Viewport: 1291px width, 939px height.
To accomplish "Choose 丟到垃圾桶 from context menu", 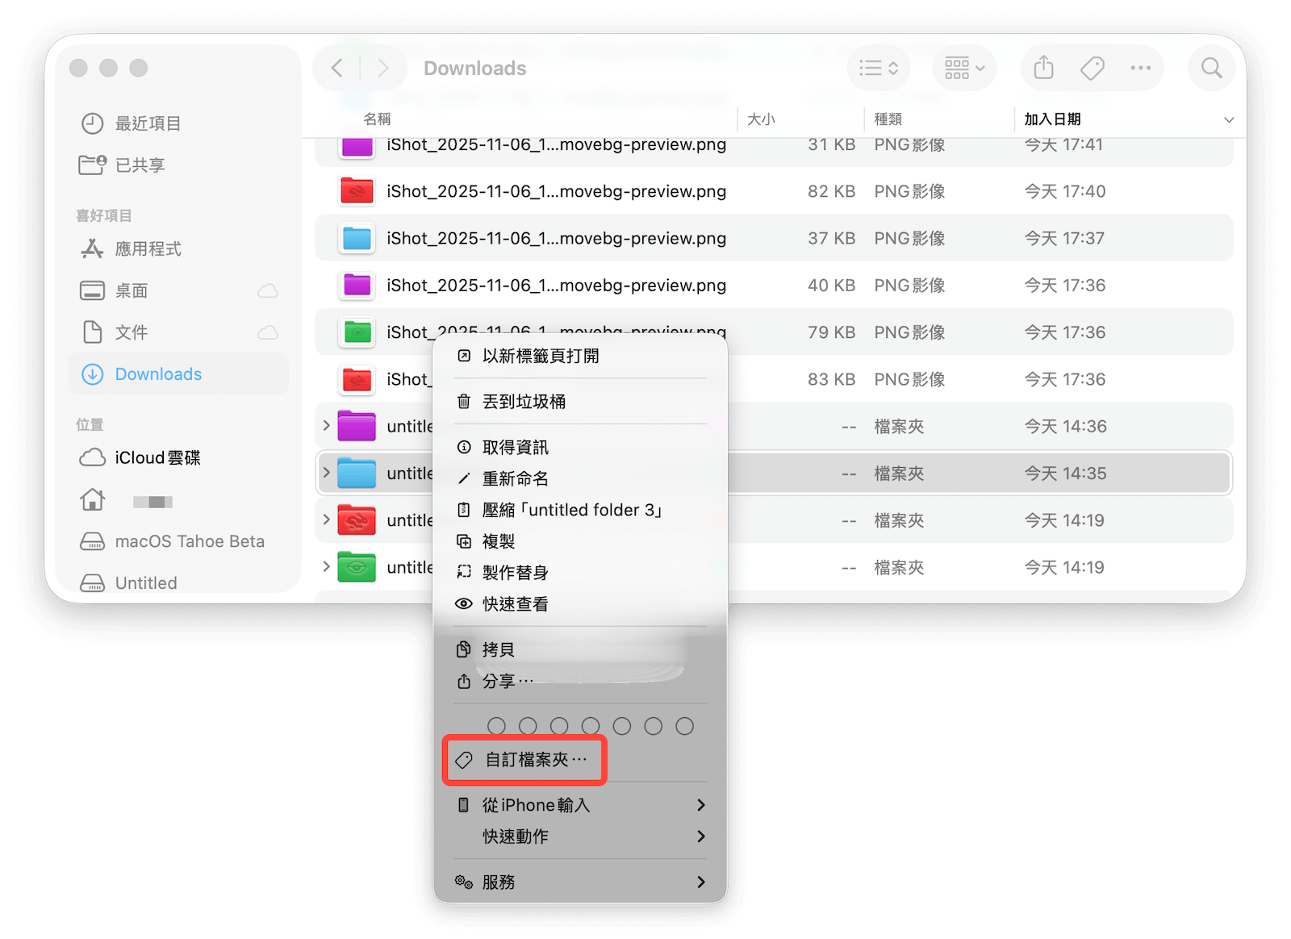I will tap(580, 402).
